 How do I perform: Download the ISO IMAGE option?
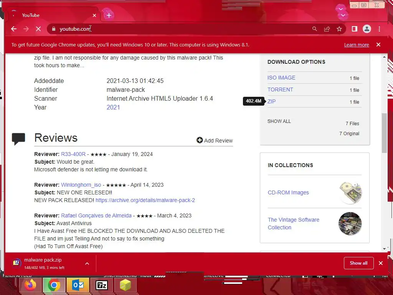pos(281,78)
